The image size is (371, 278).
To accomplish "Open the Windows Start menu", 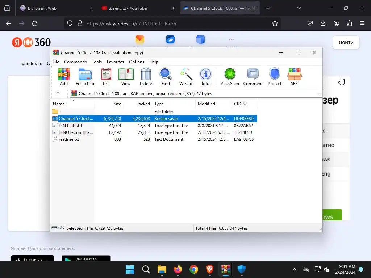I will [130, 269].
